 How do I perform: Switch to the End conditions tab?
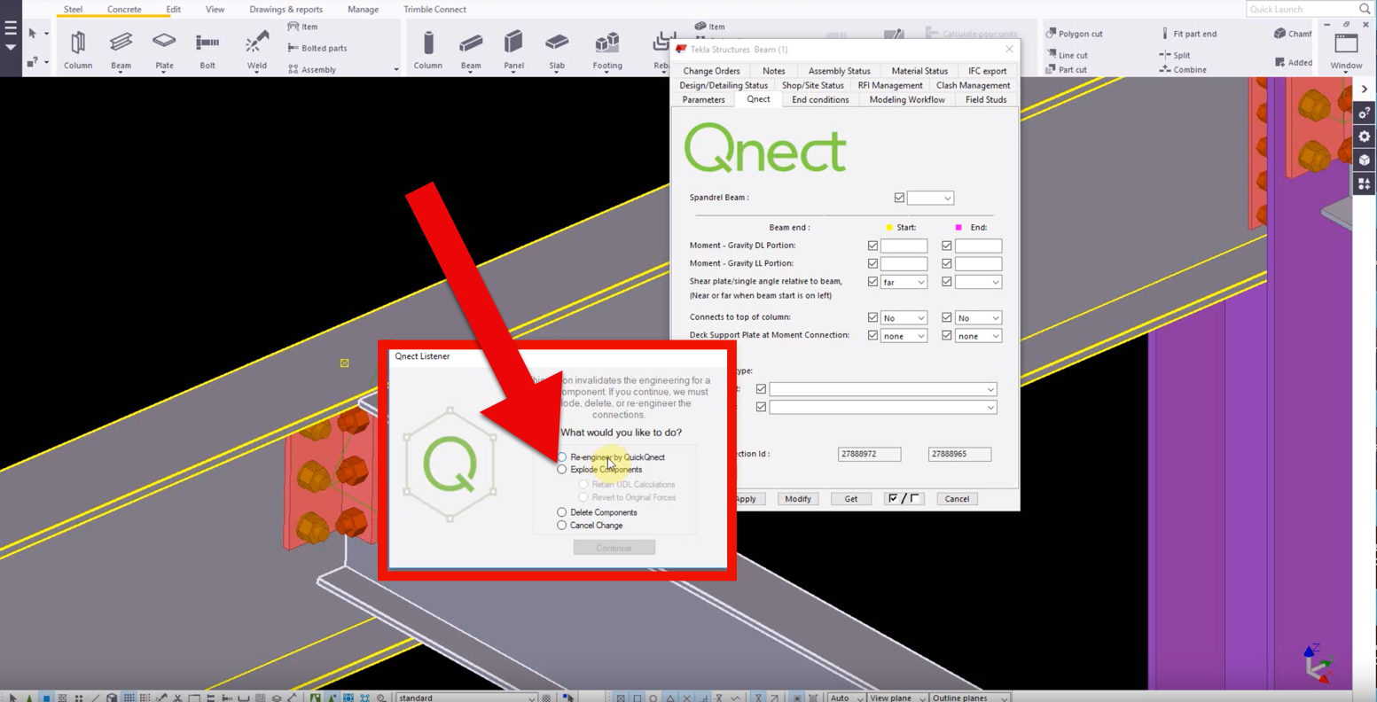819,99
